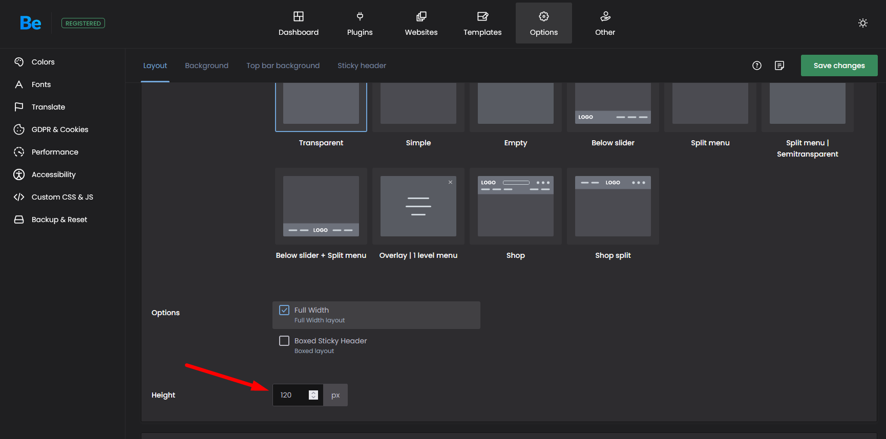Select the Empty header layout
This screenshot has height=439, width=886.
coord(516,107)
